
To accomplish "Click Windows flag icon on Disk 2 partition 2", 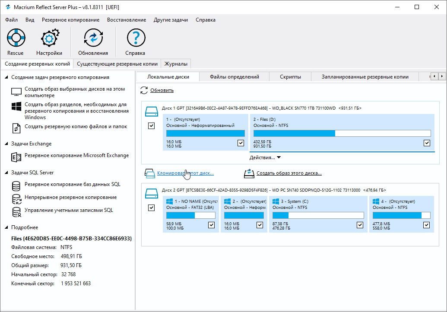I will [x=228, y=202].
